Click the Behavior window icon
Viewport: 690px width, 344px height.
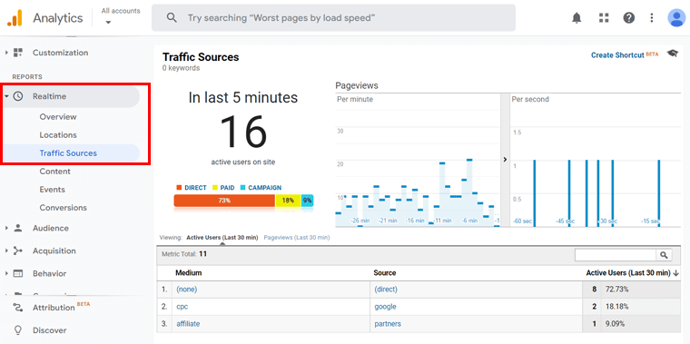(x=18, y=273)
